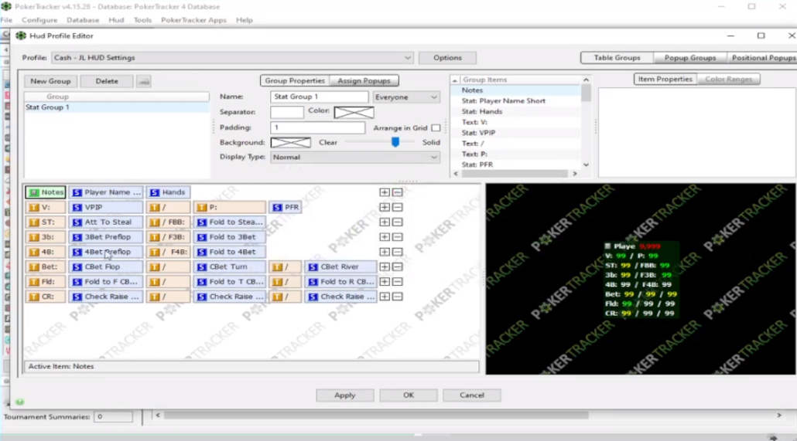Select the VPIP stat item
The width and height of the screenshot is (797, 441).
point(106,207)
